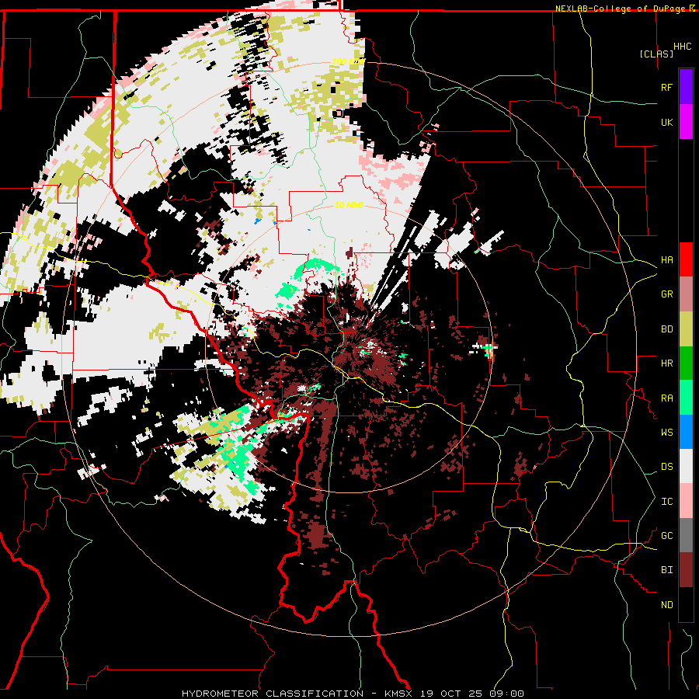Click the HHC product label
This screenshot has height=699, width=699.
tap(683, 46)
